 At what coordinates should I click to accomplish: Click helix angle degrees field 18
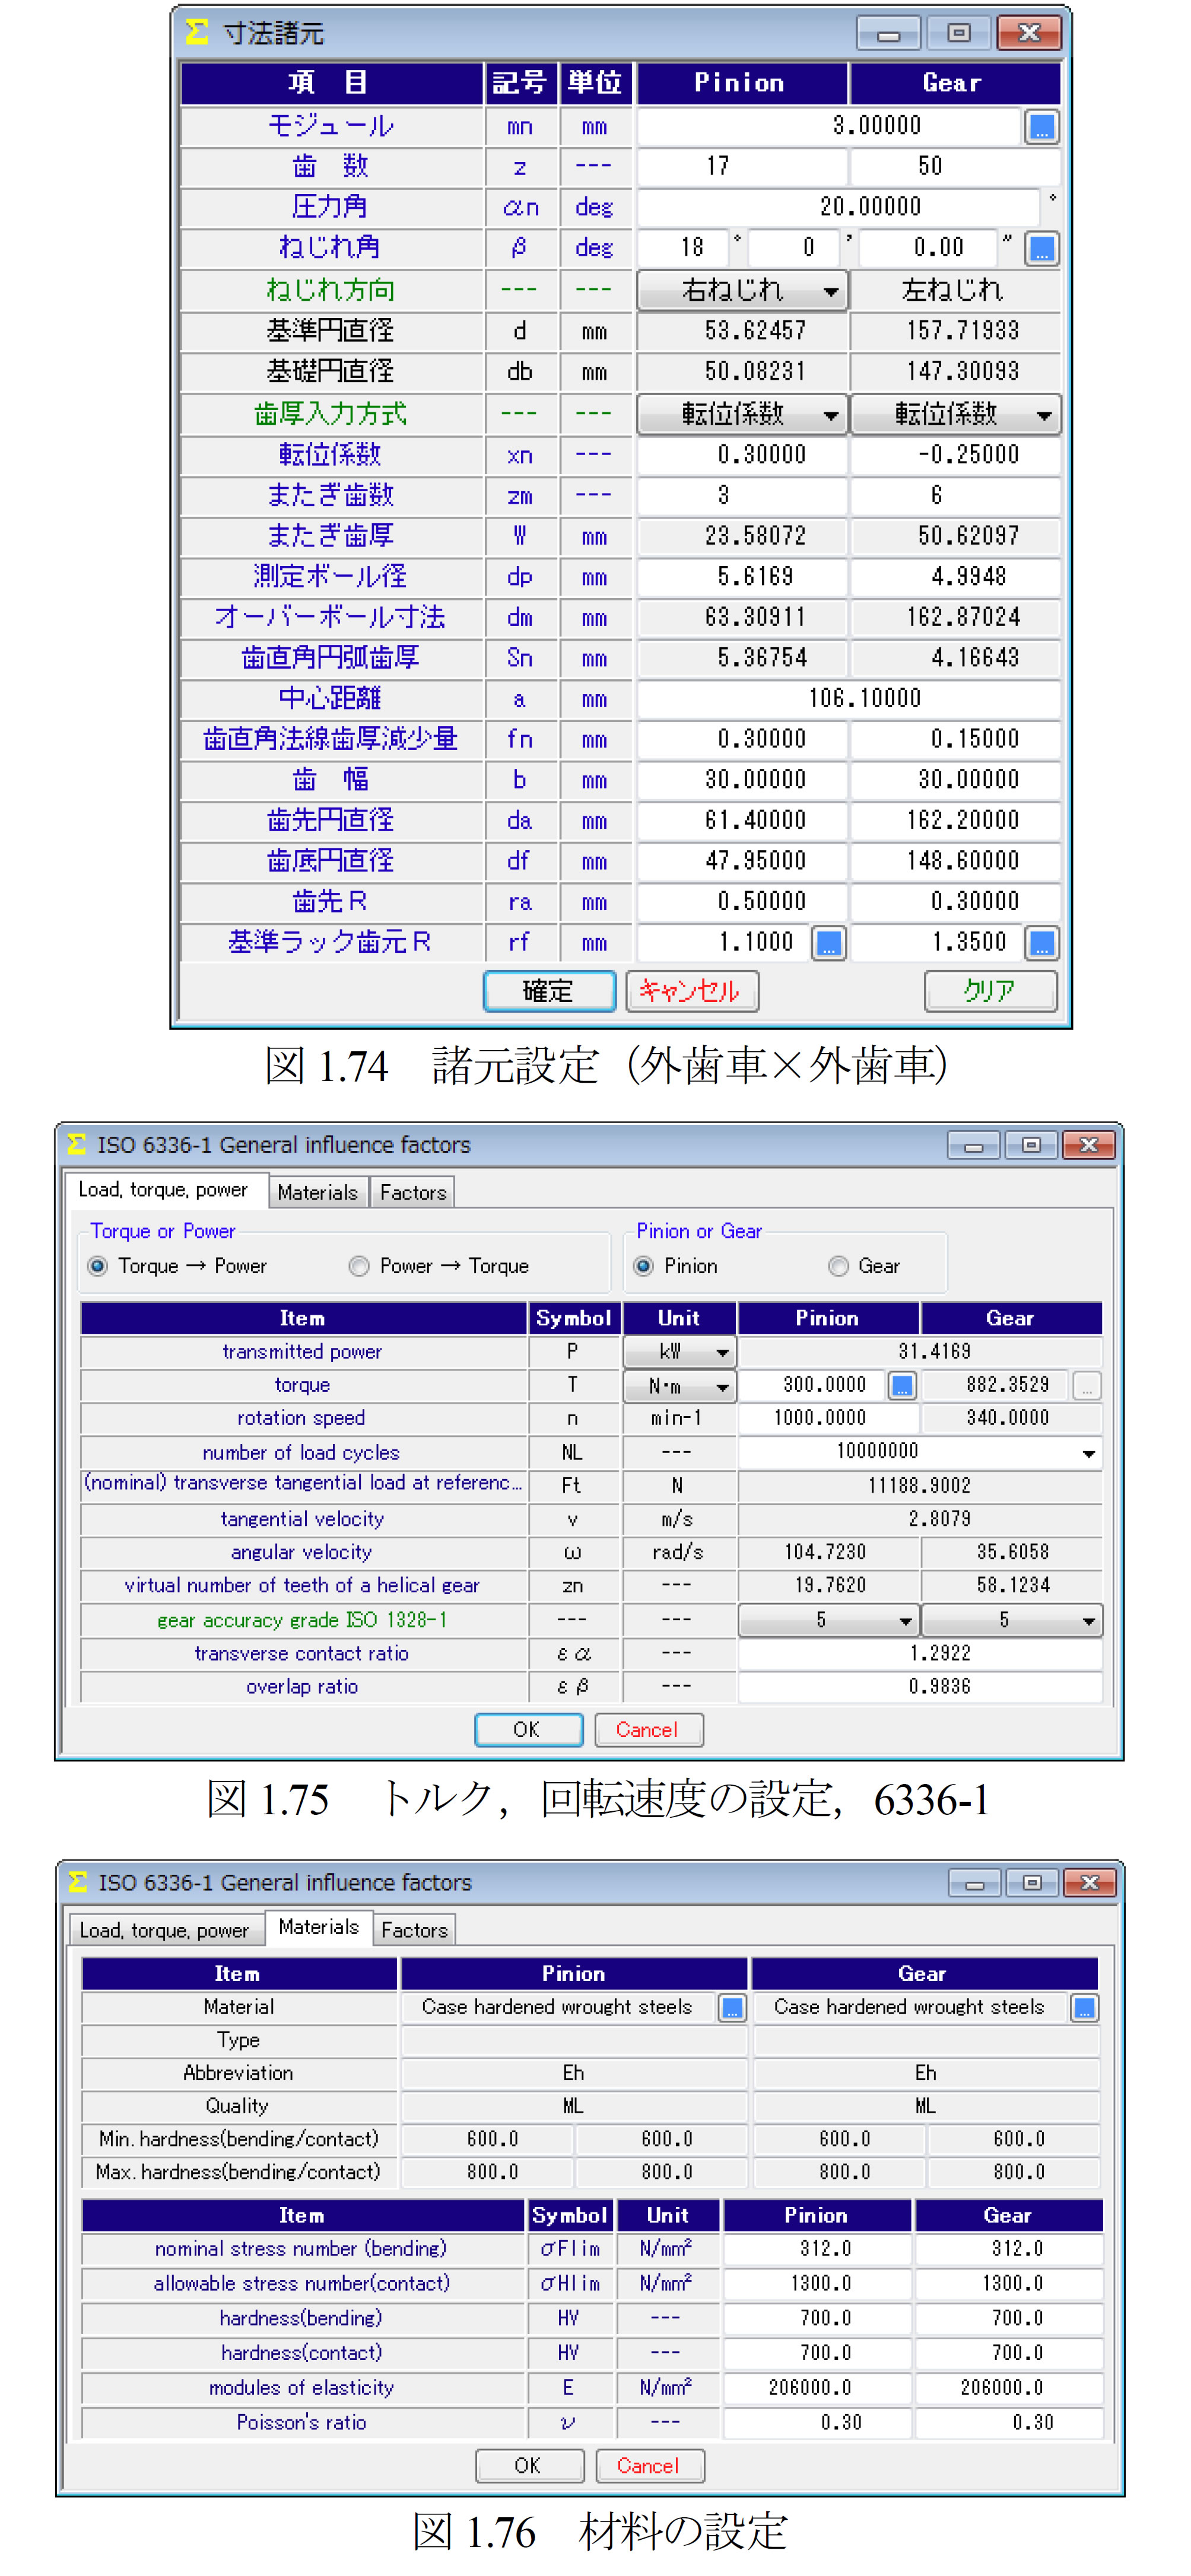pos(685,248)
